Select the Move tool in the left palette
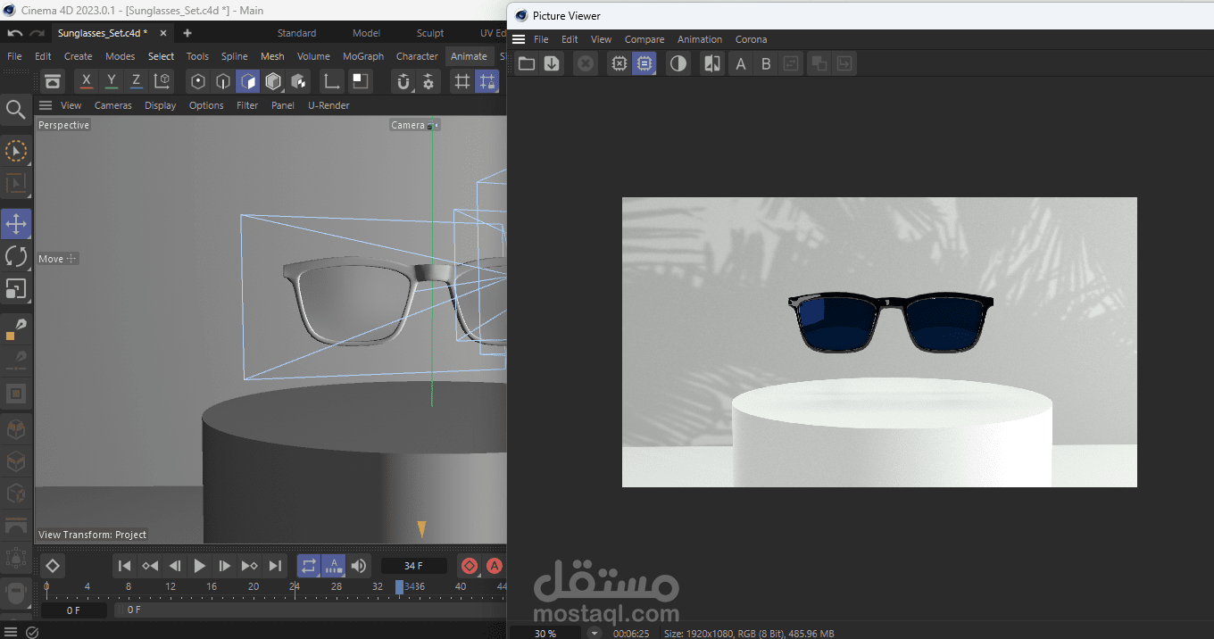 point(16,223)
